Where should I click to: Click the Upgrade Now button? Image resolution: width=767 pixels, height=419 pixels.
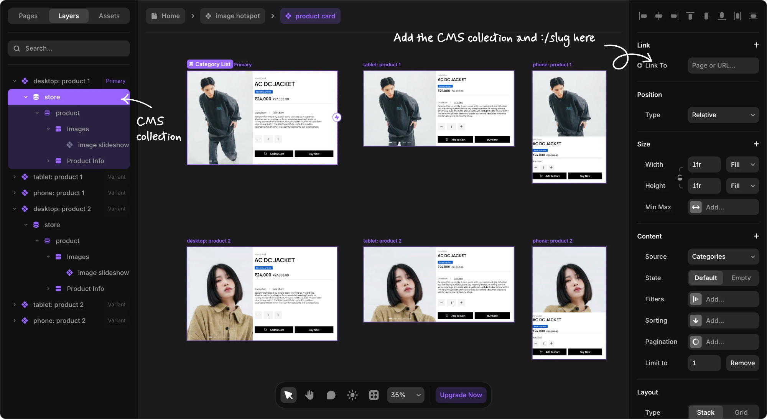[461, 395]
